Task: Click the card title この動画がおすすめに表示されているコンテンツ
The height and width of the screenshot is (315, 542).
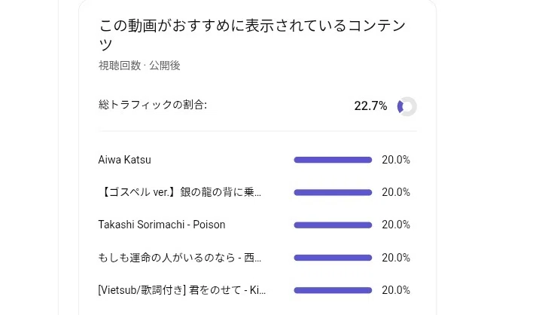Action: click(252, 35)
